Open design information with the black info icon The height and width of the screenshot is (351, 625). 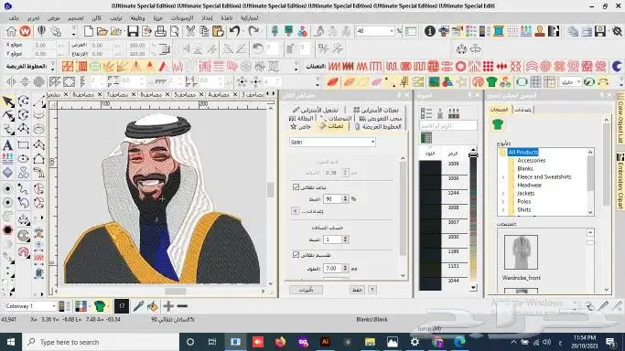point(430,31)
